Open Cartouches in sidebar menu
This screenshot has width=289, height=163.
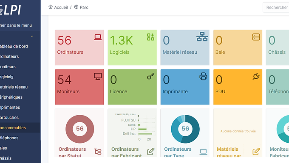[9, 117]
